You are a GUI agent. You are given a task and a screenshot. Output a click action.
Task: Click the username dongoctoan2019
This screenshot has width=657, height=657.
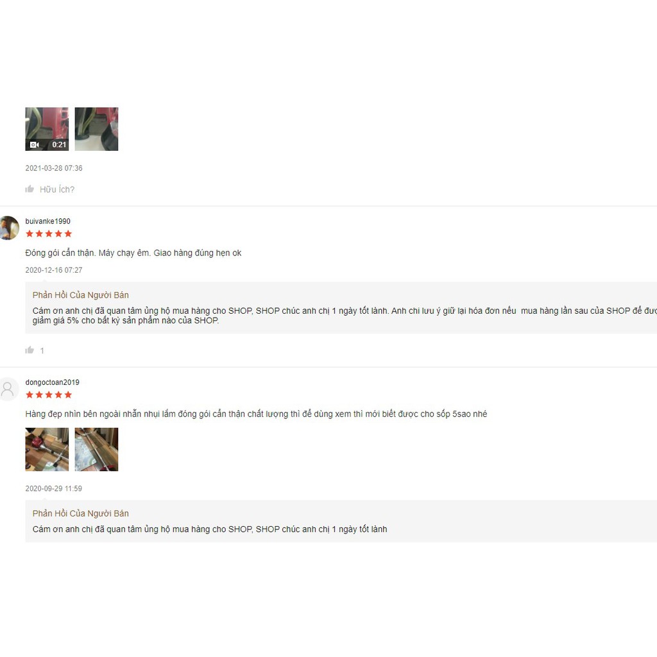tap(53, 382)
